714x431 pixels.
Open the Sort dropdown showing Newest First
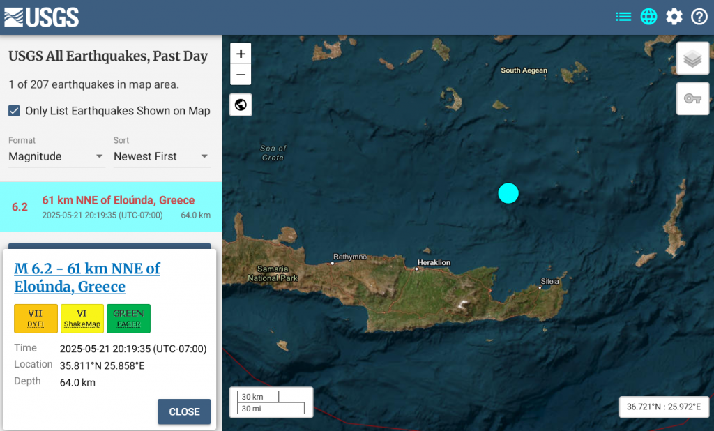pyautogui.click(x=162, y=156)
